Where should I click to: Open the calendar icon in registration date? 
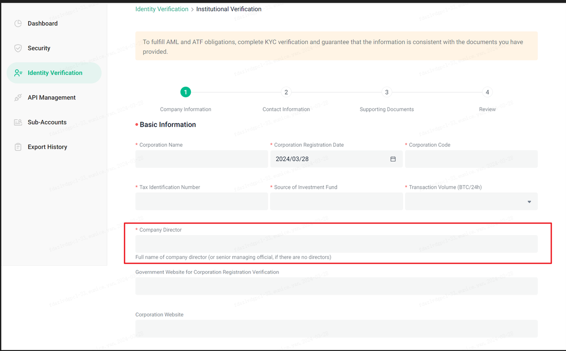click(x=393, y=159)
